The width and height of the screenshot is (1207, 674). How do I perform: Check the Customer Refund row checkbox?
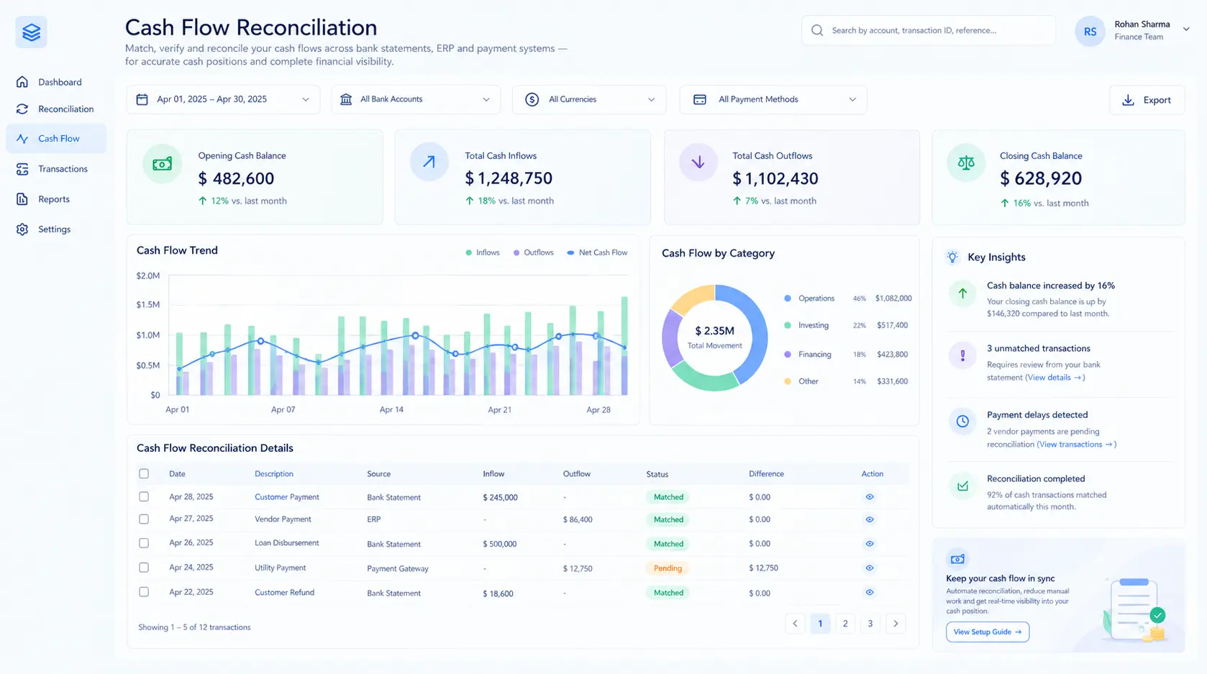coord(144,592)
